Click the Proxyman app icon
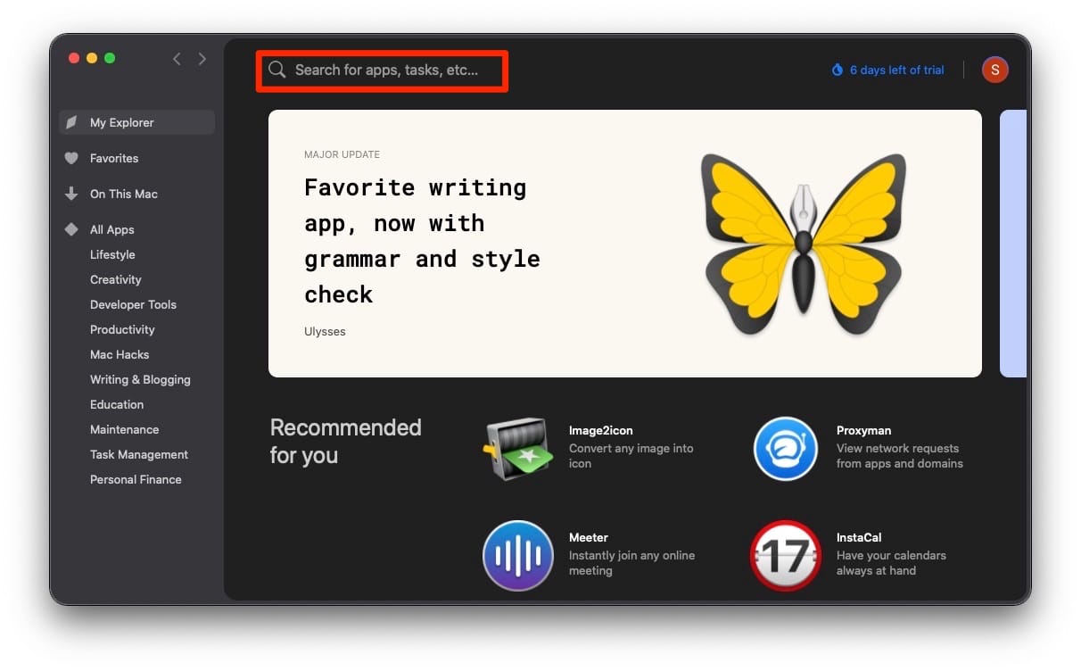 pyautogui.click(x=786, y=449)
